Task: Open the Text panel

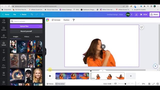Action: tap(4, 51)
